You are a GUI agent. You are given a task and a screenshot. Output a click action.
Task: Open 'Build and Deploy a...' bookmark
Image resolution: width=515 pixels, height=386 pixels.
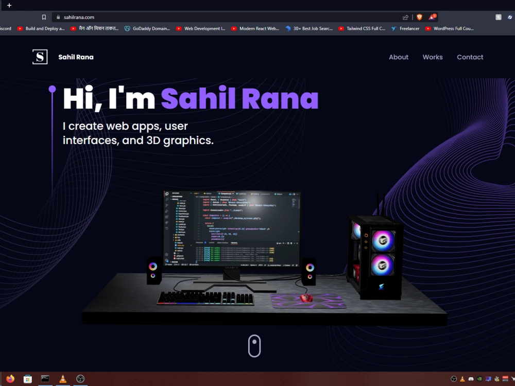41,28
